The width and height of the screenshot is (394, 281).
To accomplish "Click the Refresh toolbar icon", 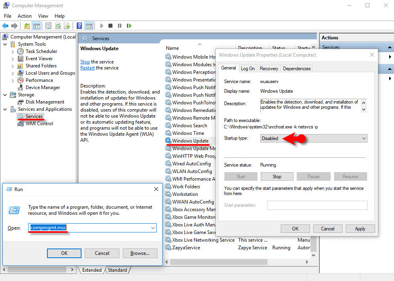I will pos(57,26).
